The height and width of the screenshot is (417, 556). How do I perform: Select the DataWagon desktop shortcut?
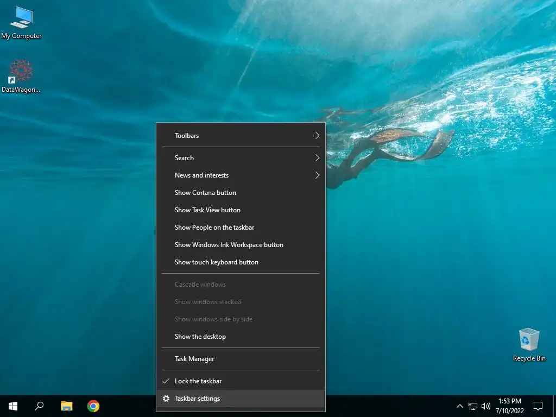point(21,76)
